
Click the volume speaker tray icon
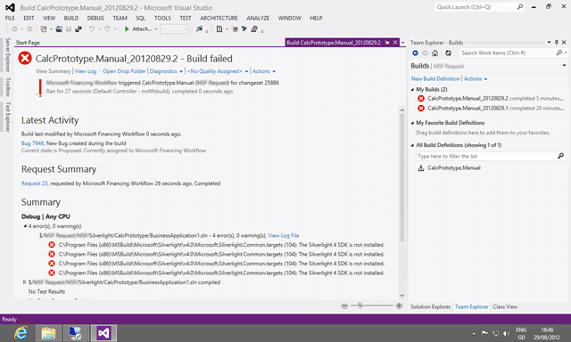coord(506,333)
